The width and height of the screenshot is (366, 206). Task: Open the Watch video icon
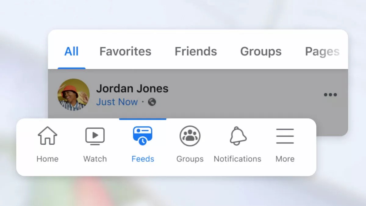coord(95,136)
